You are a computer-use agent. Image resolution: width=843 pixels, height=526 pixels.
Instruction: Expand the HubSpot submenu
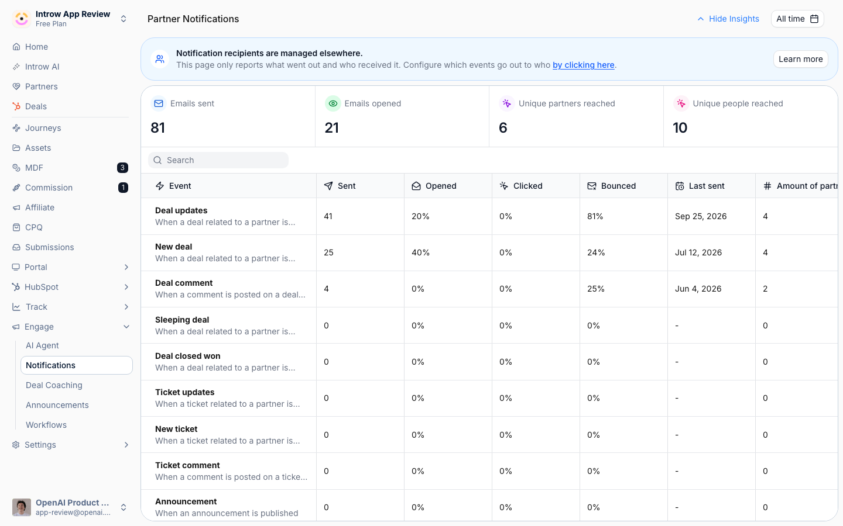tap(126, 287)
